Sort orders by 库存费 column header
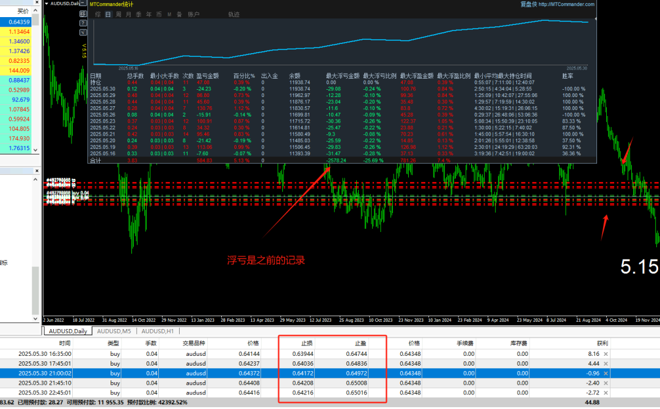Screen dimensions: 660x409 [519, 344]
